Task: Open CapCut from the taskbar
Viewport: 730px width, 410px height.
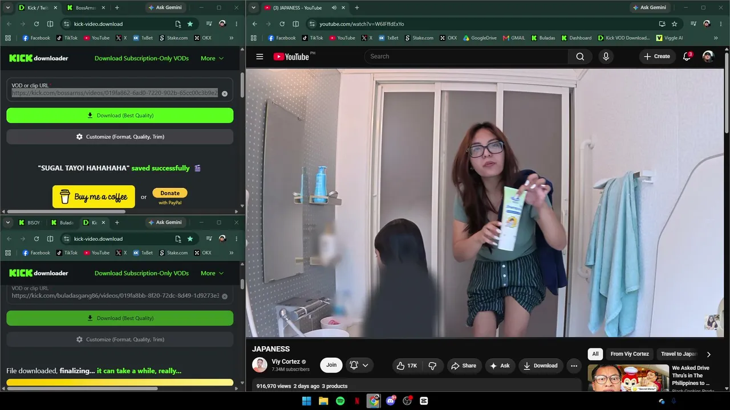Action: (x=424, y=401)
